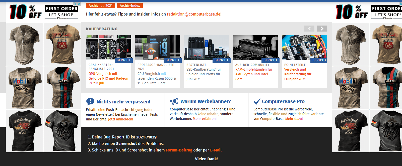402x166 pixels.
Task: Click Warum Werbebanner heading
Action: point(206,101)
